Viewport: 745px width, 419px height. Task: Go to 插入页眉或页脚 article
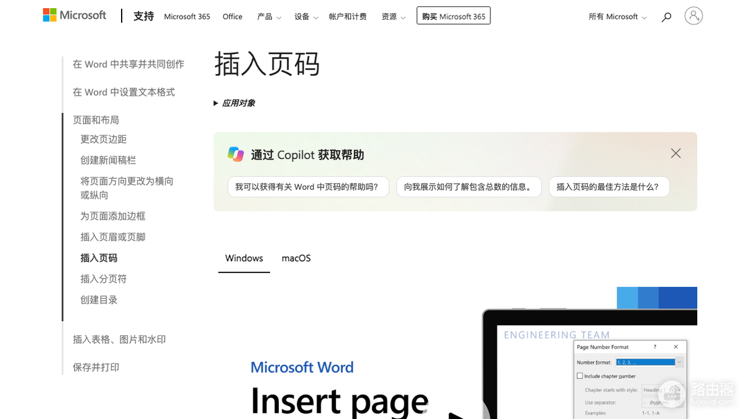[x=112, y=237]
